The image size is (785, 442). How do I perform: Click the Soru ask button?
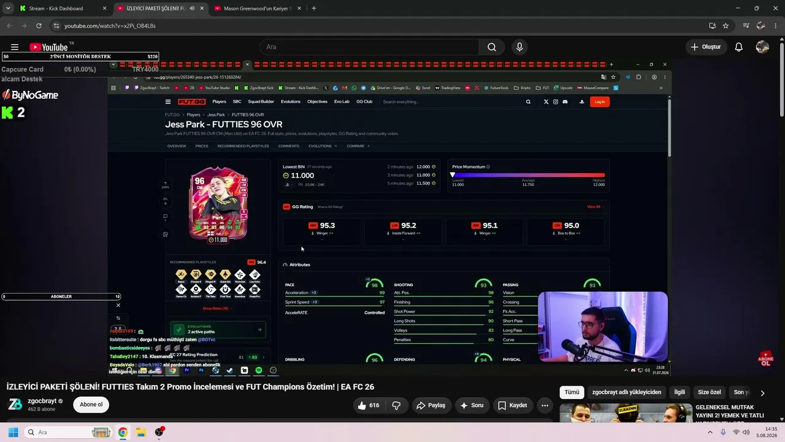[x=472, y=405]
